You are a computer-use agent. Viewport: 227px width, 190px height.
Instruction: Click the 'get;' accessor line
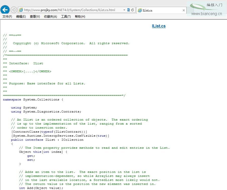click(x=31, y=156)
